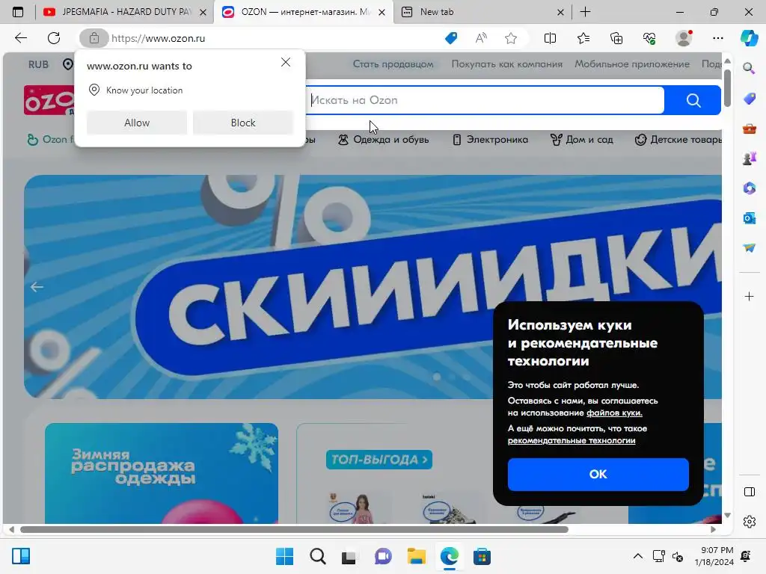
Task: Open sidebar Drop paper plane icon
Action: tap(749, 248)
